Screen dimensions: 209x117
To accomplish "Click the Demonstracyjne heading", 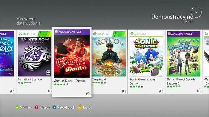I will click(x=172, y=17).
